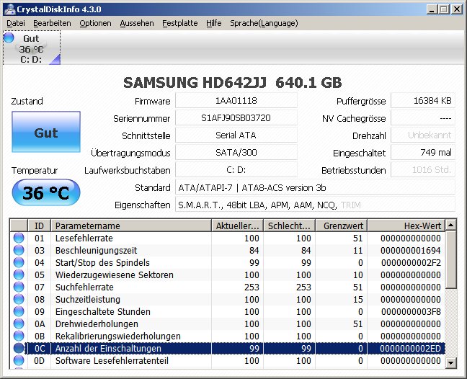Click status orb for Anzahl der Einschaltungen row
This screenshot has width=467, height=379.
pyautogui.click(x=19, y=348)
